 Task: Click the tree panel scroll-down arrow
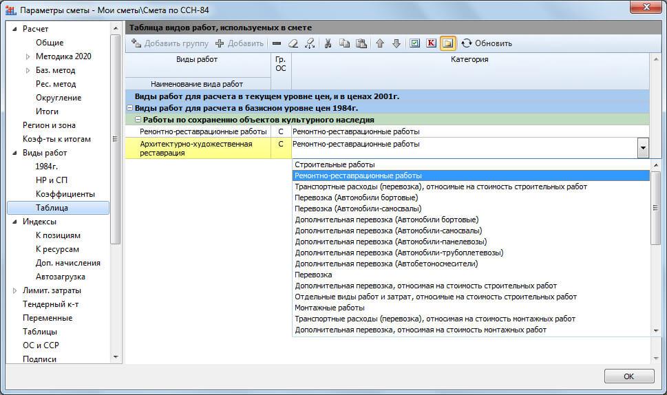[x=116, y=357]
